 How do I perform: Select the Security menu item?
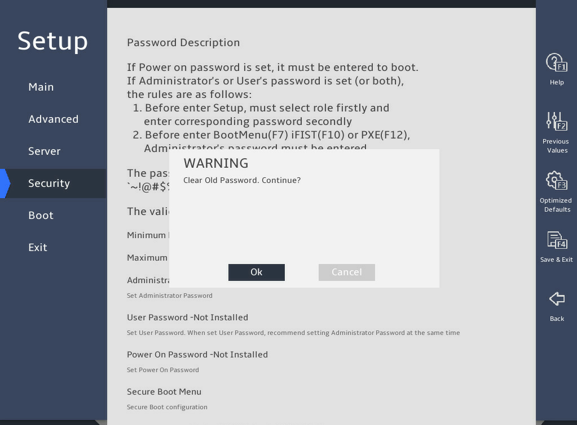[x=49, y=184]
